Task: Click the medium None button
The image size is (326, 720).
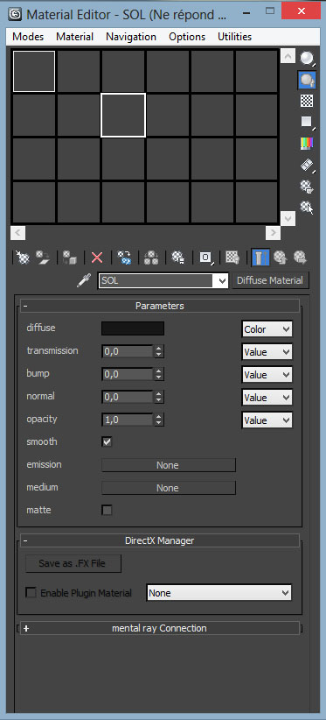Action: (x=168, y=488)
